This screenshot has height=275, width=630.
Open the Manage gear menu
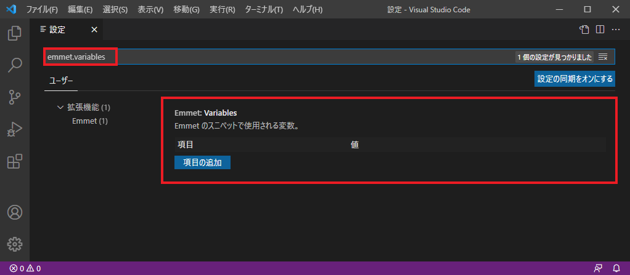[x=15, y=244]
